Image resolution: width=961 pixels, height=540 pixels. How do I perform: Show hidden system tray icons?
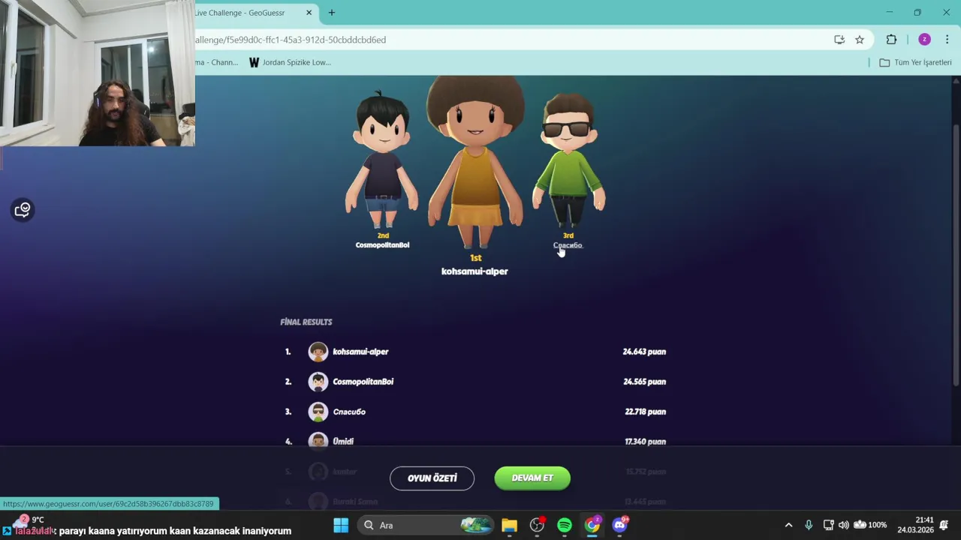click(788, 525)
